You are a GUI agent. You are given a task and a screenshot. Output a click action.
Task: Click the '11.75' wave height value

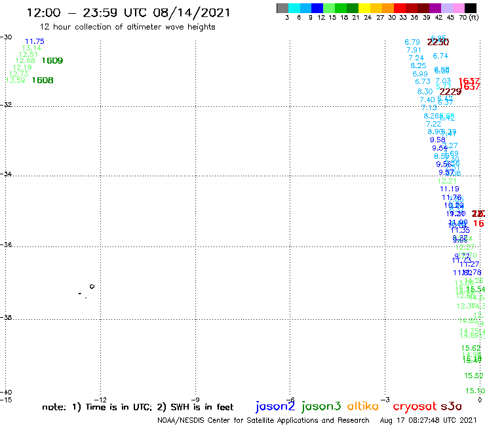coord(35,41)
